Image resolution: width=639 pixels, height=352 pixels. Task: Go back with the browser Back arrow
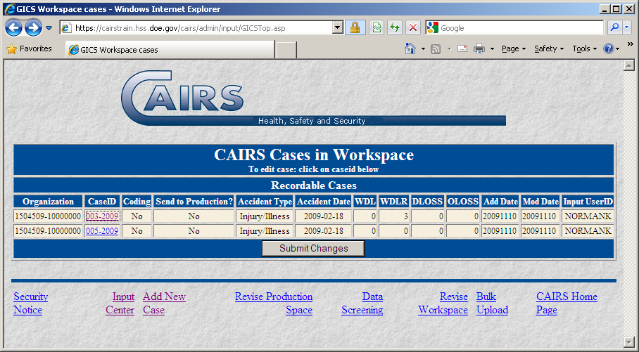[14, 27]
